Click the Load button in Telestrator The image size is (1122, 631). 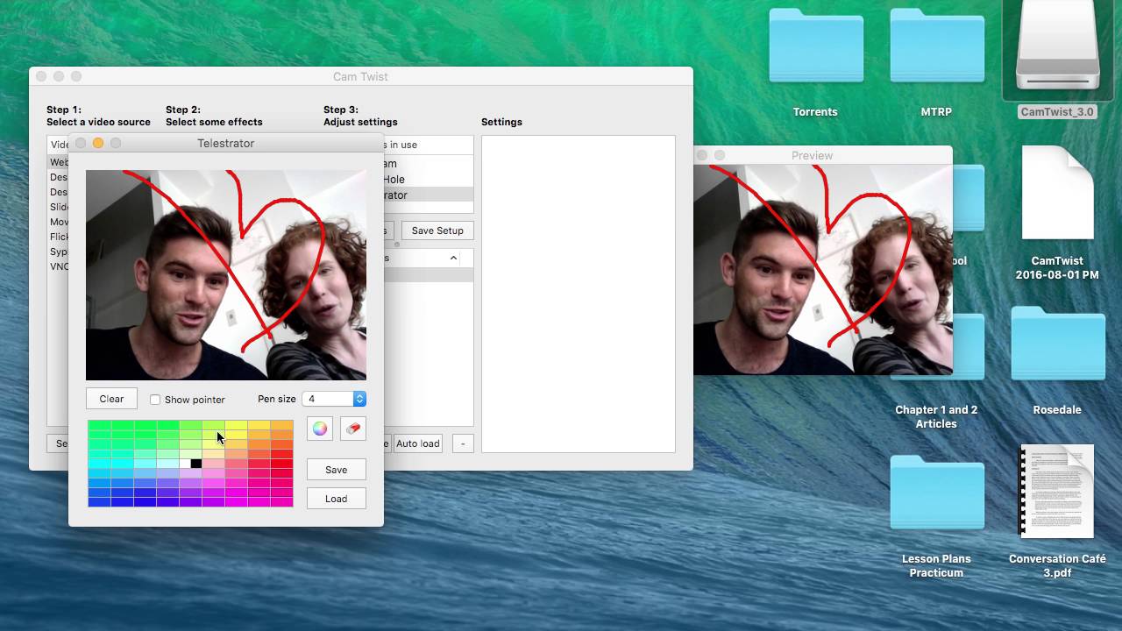tap(336, 499)
